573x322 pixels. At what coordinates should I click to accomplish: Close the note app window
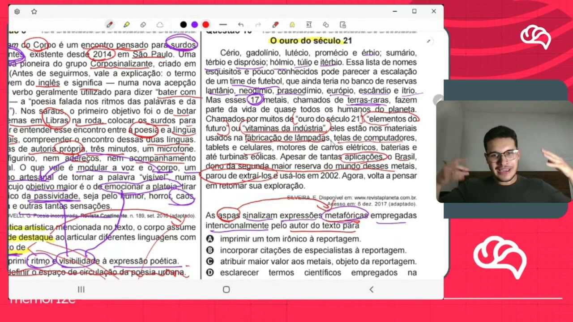[x=433, y=11]
